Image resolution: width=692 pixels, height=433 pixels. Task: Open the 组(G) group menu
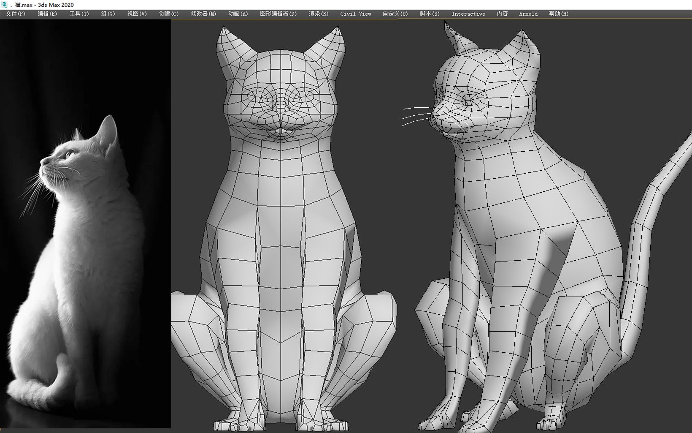coord(108,14)
